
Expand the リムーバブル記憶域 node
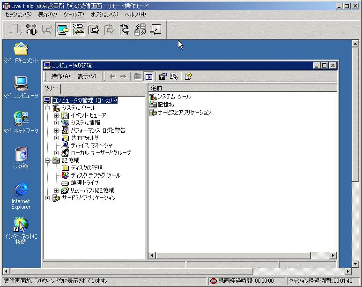56,190
